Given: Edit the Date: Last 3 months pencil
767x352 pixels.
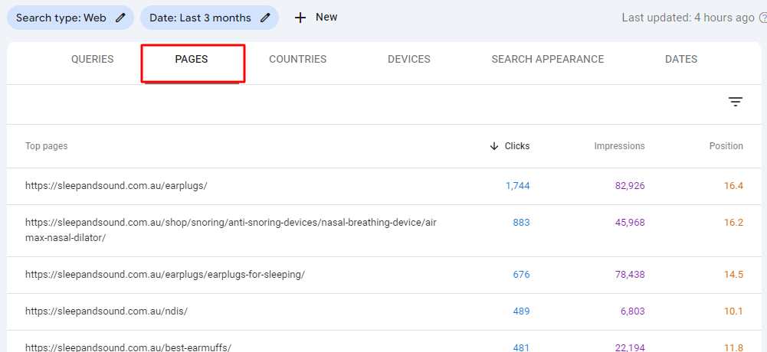Looking at the screenshot, I should coord(265,18).
